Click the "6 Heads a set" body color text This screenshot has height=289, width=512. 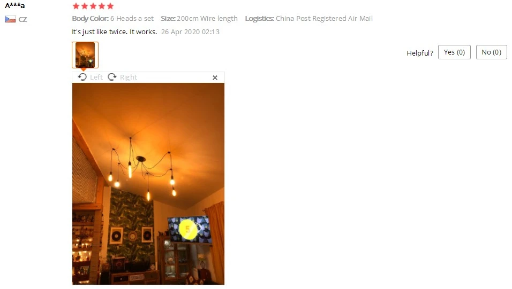tap(132, 18)
